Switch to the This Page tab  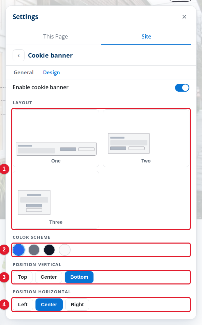click(x=55, y=36)
